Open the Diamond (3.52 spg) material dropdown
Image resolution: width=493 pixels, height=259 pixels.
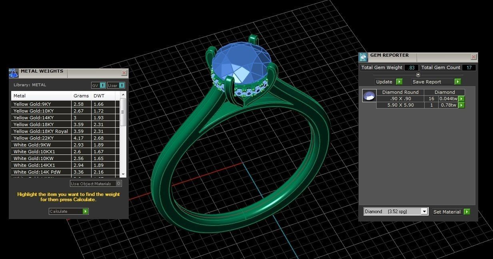(396, 212)
